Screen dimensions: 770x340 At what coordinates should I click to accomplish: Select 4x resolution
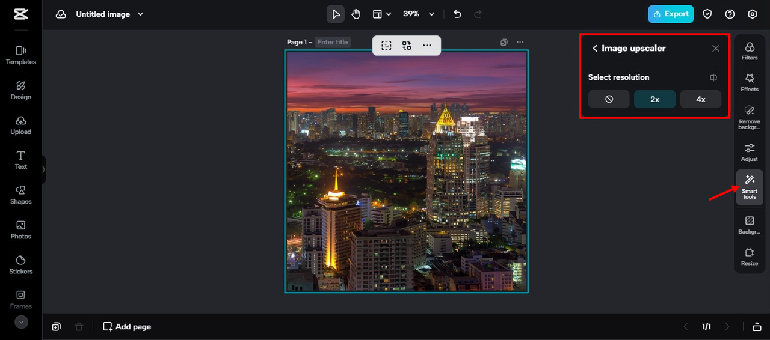point(701,99)
